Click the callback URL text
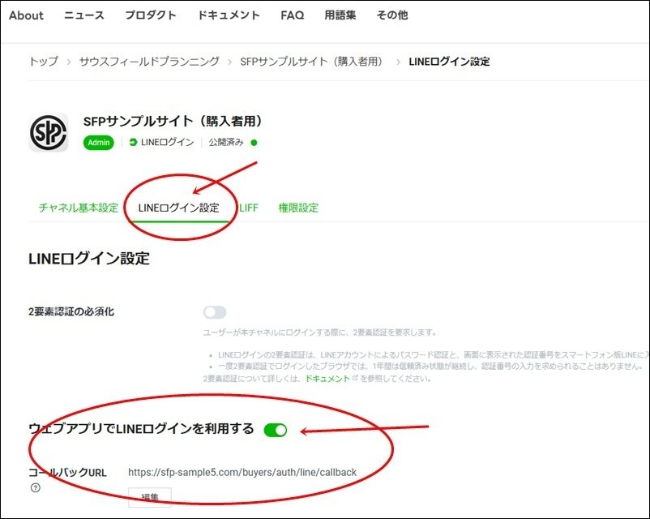Screen dimensions: 650x519 (x=242, y=472)
